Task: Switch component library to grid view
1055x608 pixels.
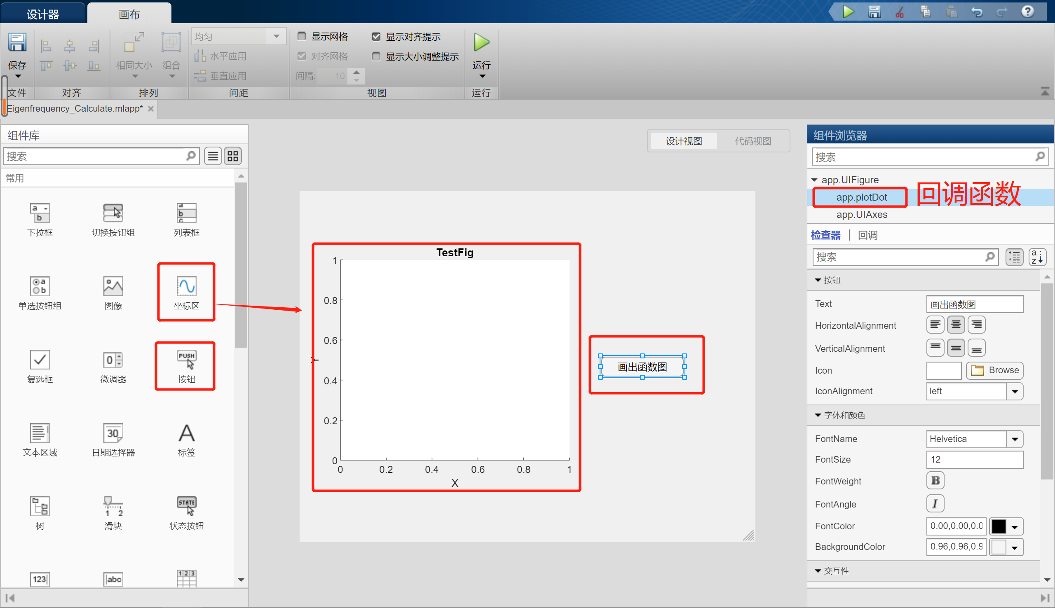Action: 232,156
